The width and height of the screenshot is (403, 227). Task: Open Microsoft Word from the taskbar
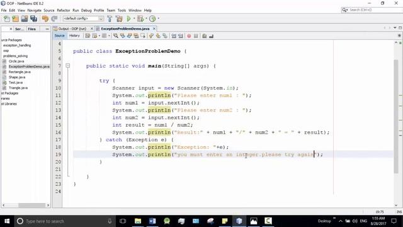152,221
